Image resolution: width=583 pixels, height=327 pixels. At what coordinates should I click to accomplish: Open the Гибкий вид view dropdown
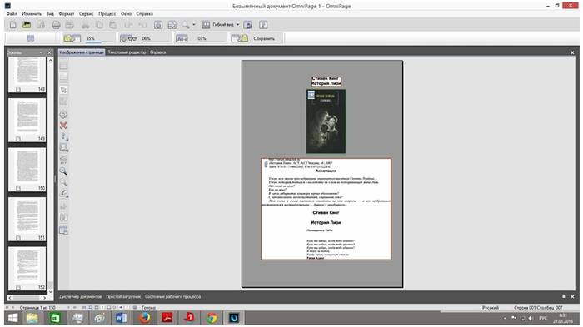[238, 25]
